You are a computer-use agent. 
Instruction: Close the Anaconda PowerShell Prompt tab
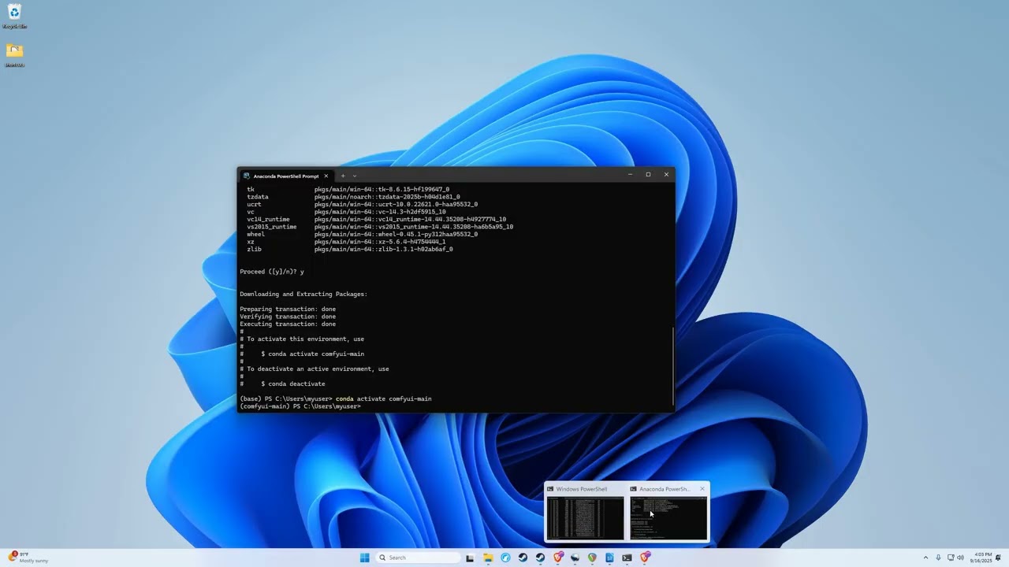click(x=326, y=176)
